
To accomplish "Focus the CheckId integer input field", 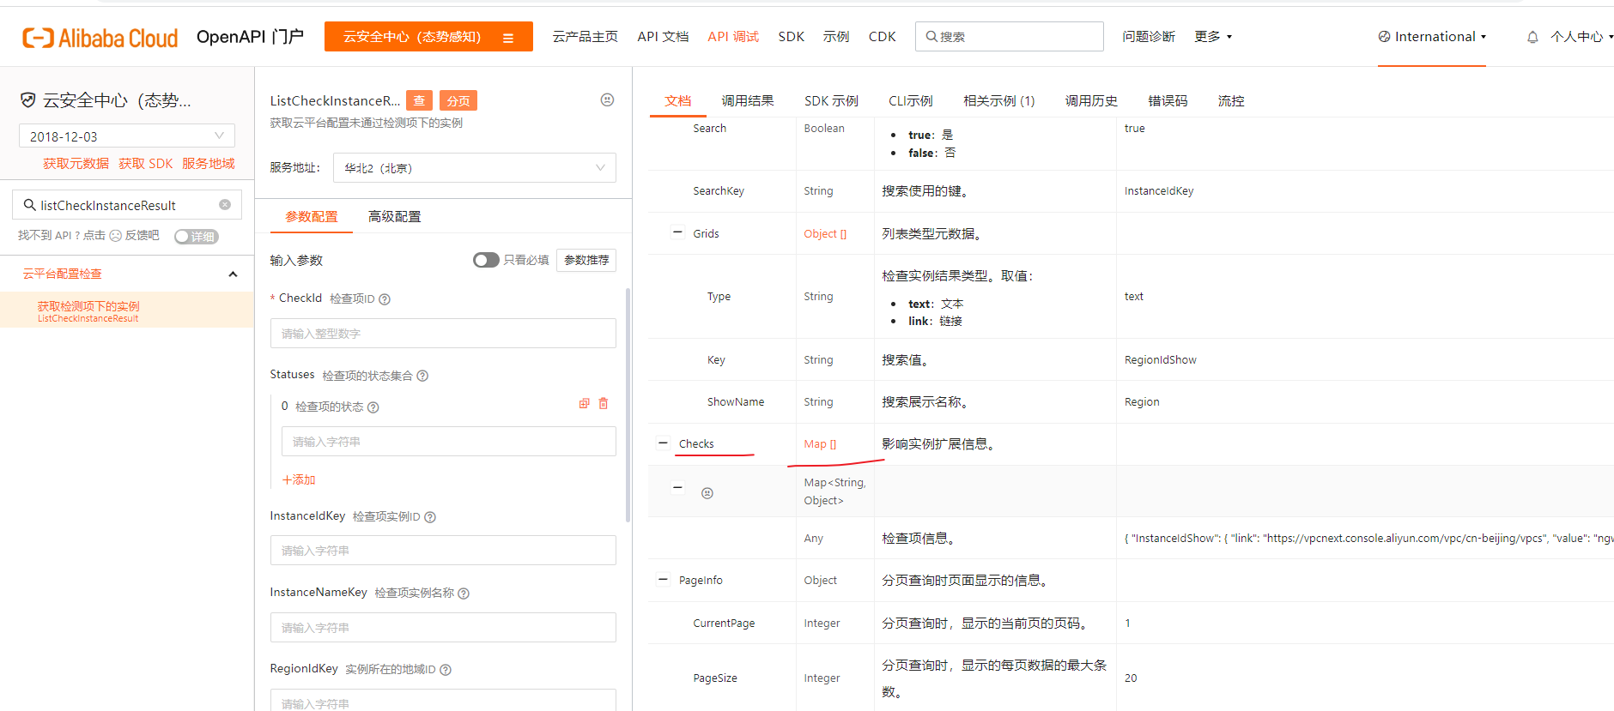I will pyautogui.click(x=443, y=334).
